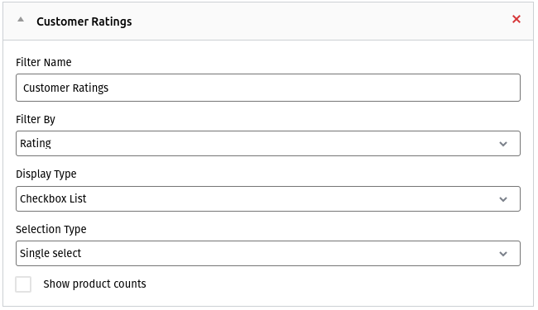
Task: Click the 'Selection Type' field label
Action: point(51,229)
